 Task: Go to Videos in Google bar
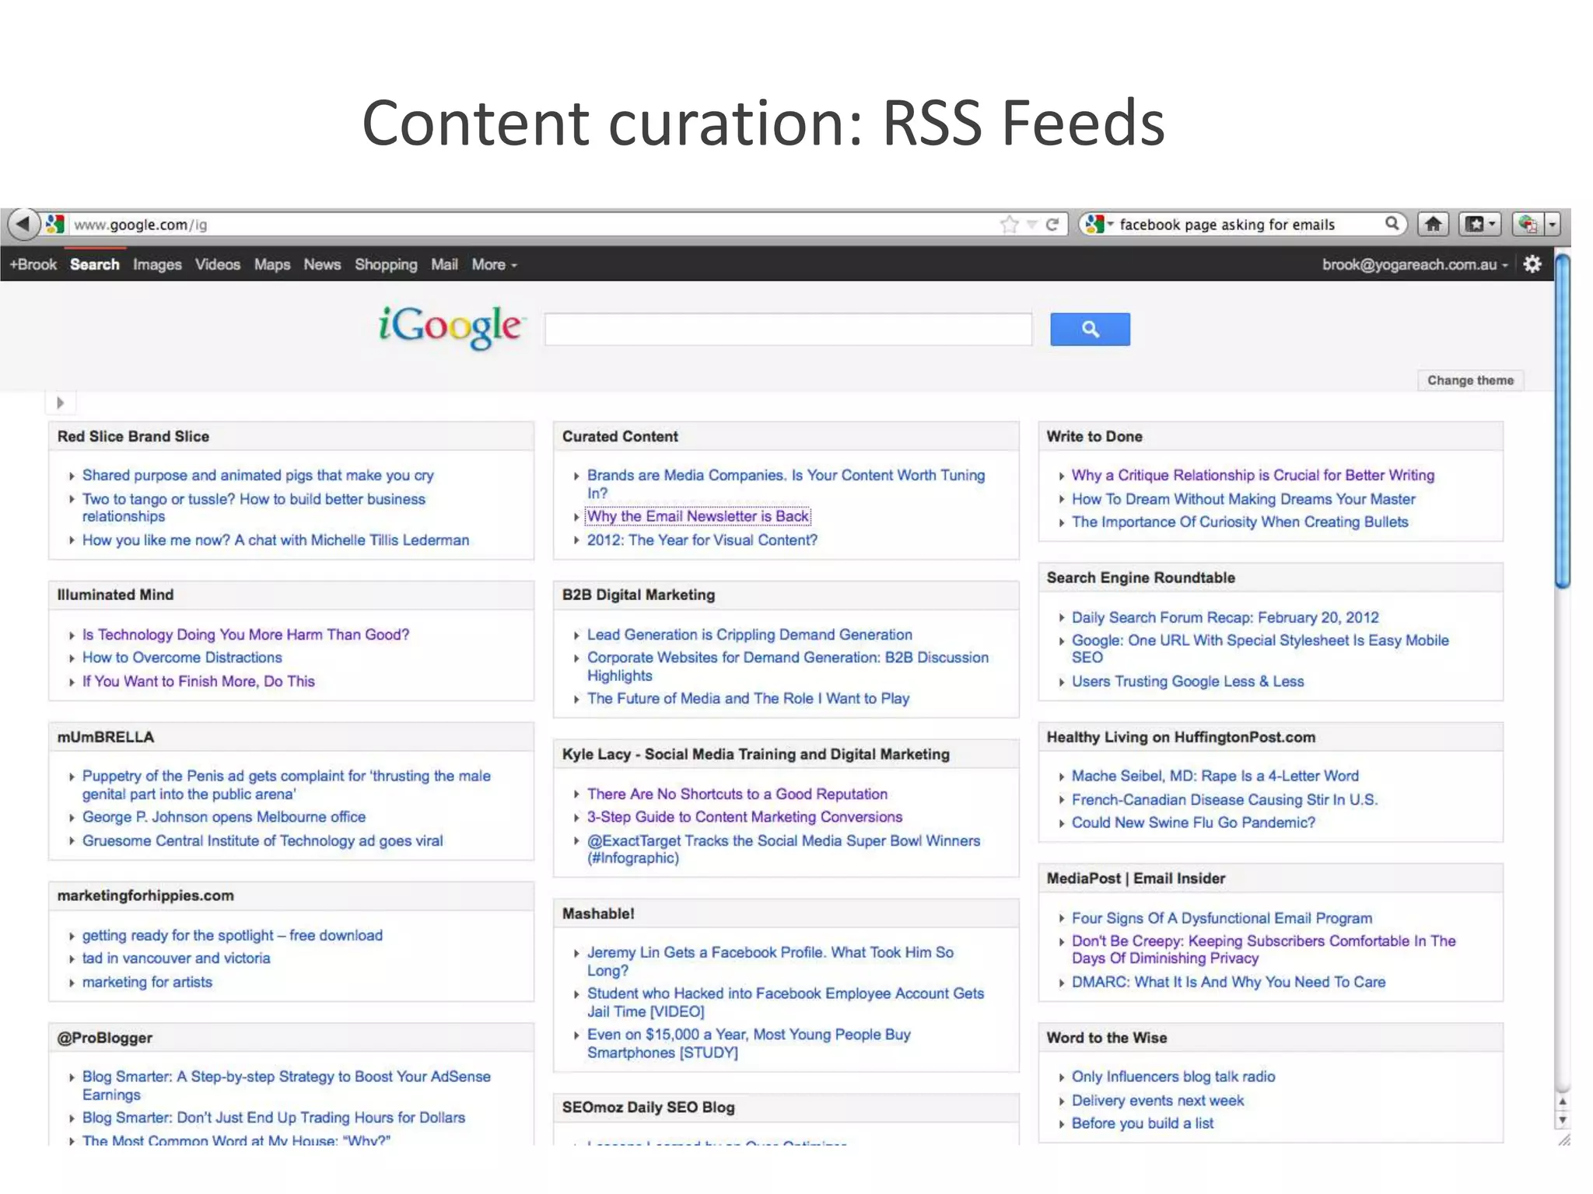[x=218, y=264]
